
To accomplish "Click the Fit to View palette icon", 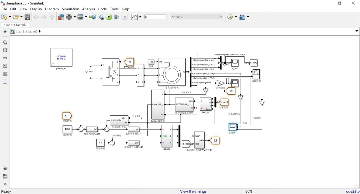I will (5, 50).
